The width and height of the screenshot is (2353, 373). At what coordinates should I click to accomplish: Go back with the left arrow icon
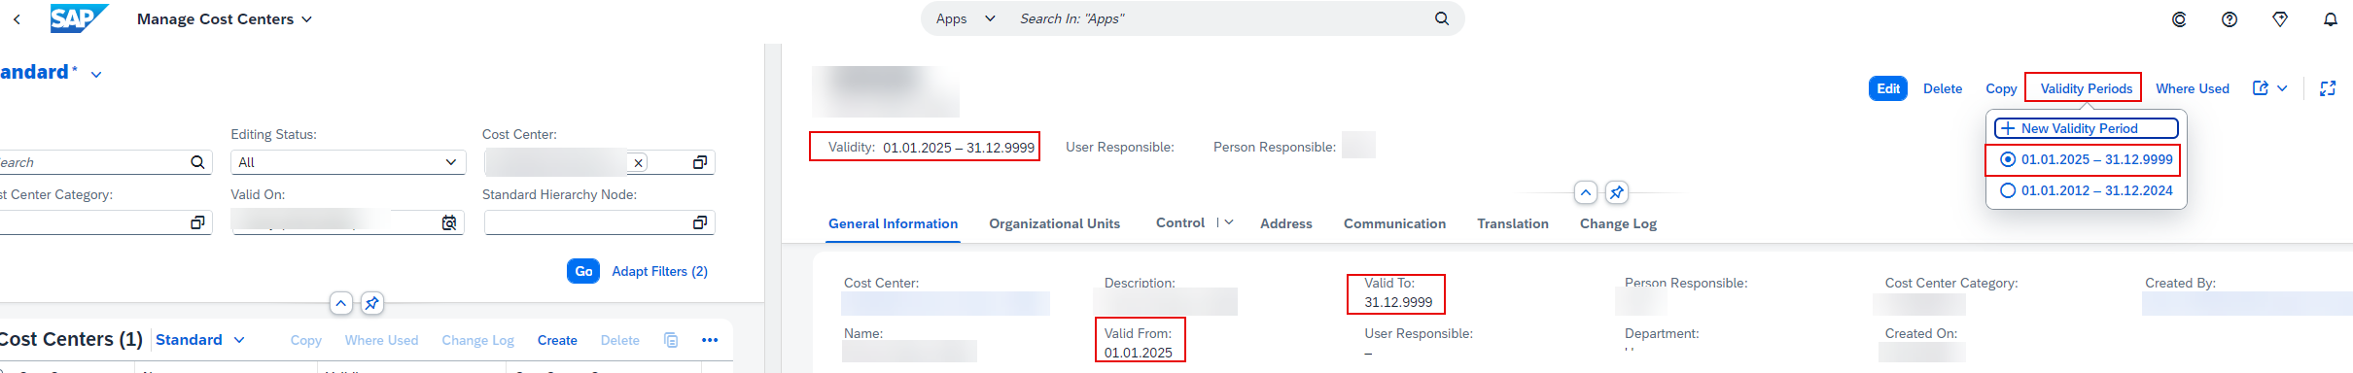17,19
